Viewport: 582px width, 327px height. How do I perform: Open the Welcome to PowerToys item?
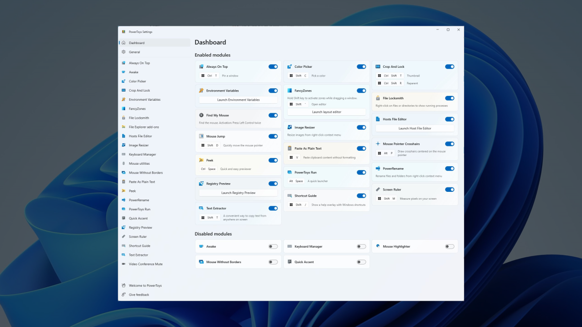(155, 285)
